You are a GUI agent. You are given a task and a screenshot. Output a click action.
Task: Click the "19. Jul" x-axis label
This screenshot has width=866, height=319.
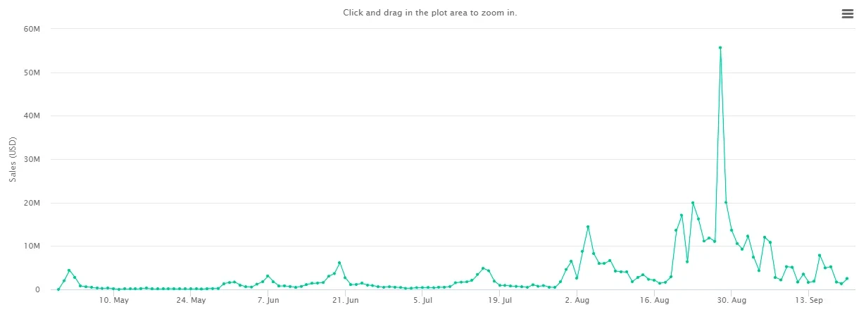point(499,301)
